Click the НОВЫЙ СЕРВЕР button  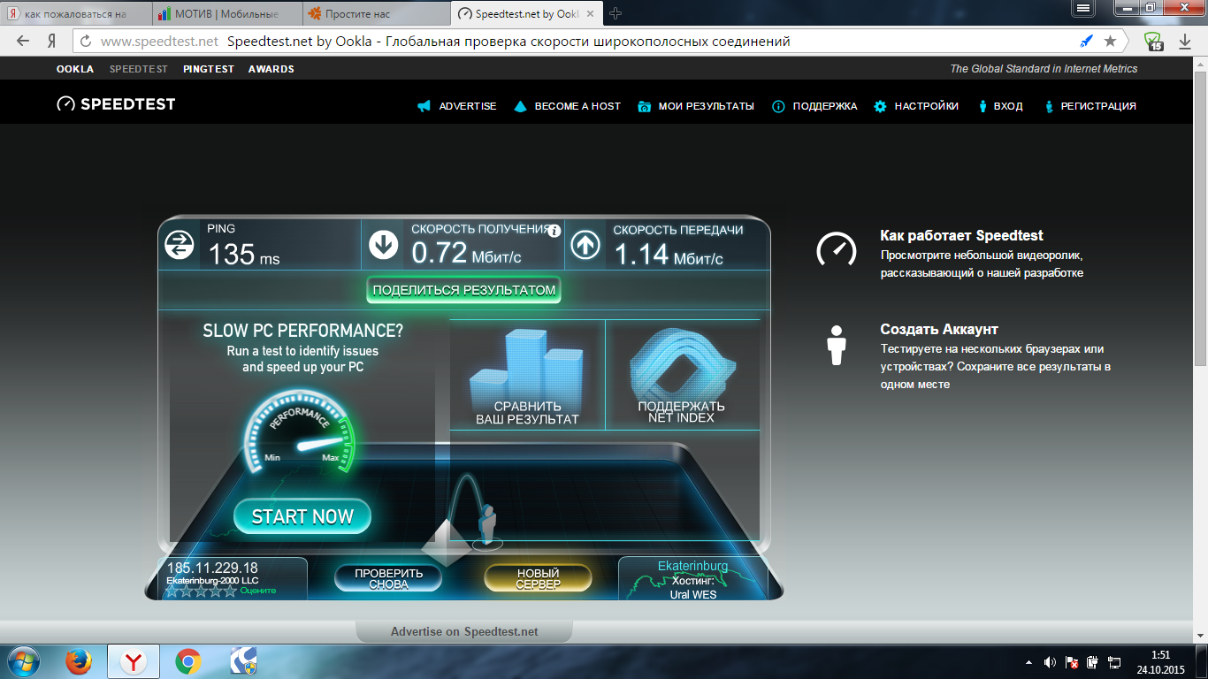538,579
